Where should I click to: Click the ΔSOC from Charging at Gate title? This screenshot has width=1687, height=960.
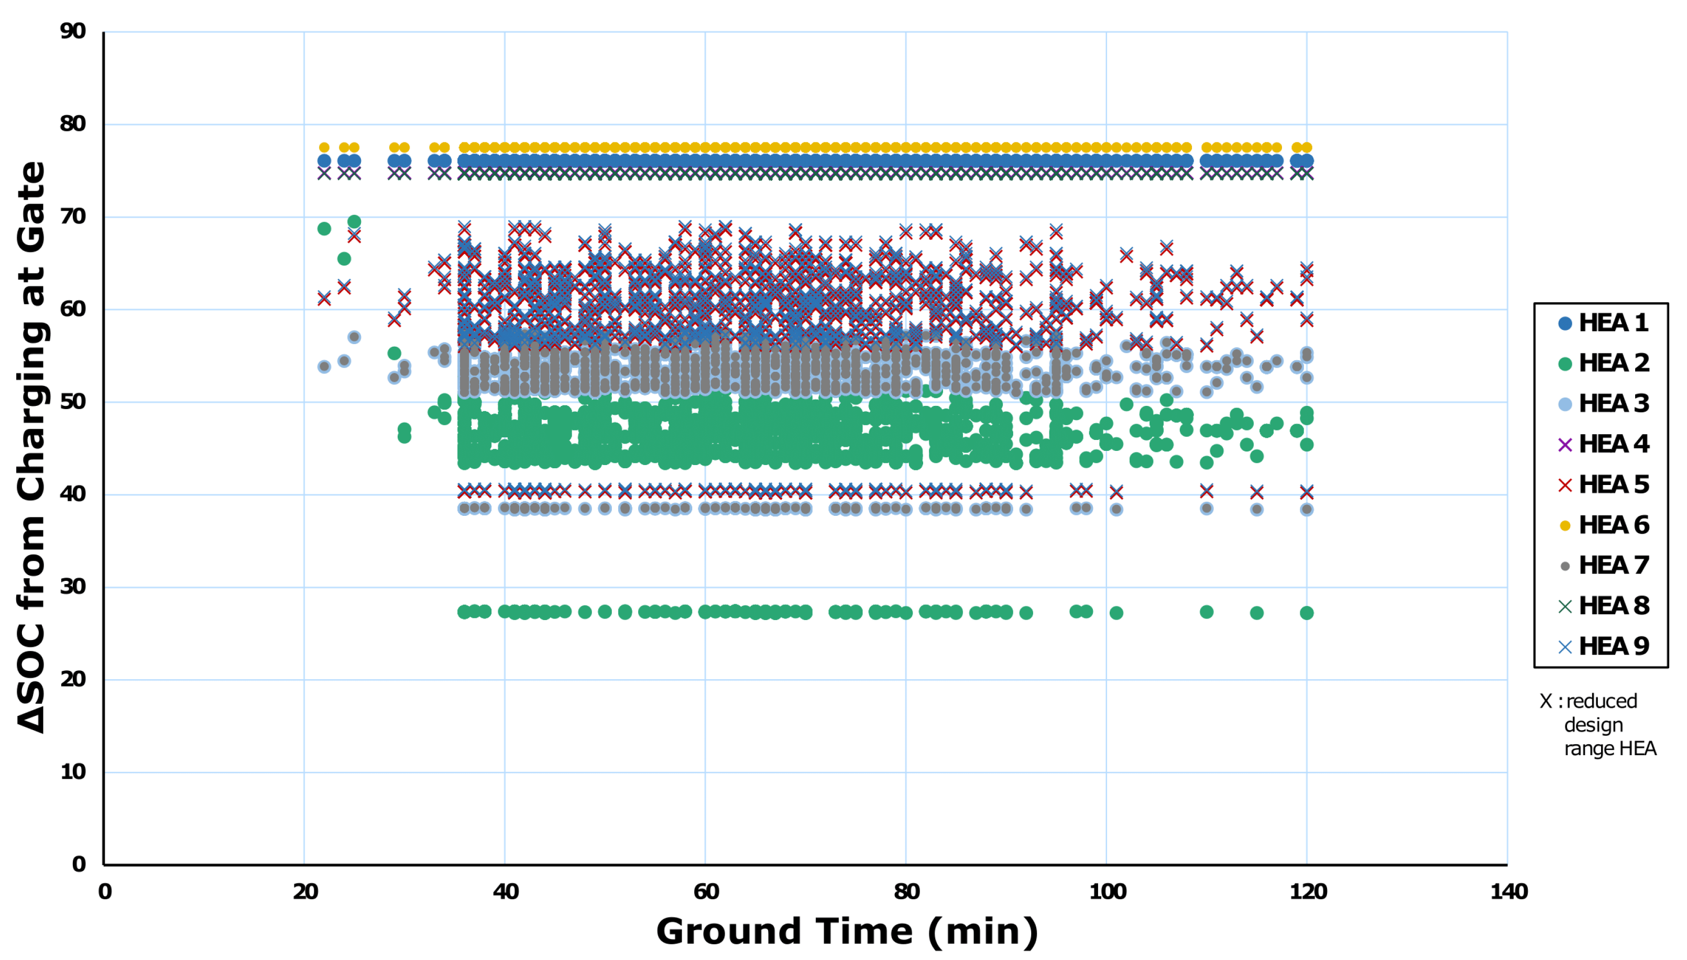[31, 447]
